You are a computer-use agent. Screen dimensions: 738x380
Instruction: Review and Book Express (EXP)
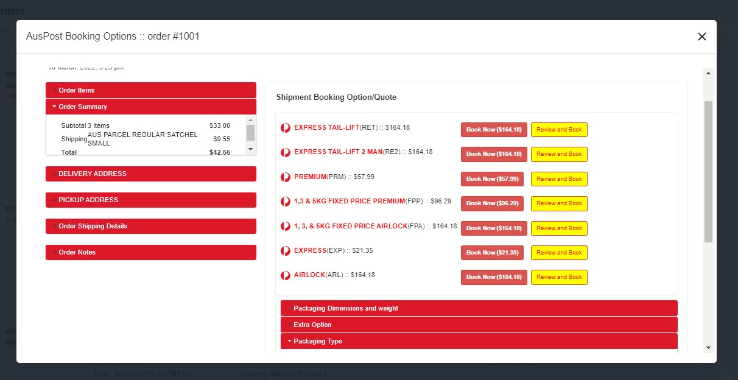pos(559,253)
